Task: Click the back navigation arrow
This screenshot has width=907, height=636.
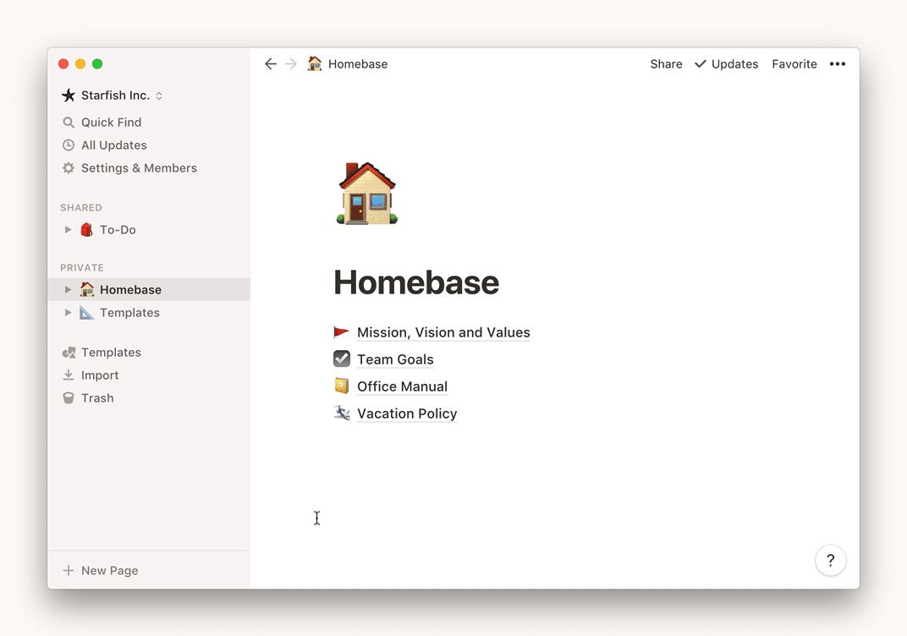Action: click(271, 64)
